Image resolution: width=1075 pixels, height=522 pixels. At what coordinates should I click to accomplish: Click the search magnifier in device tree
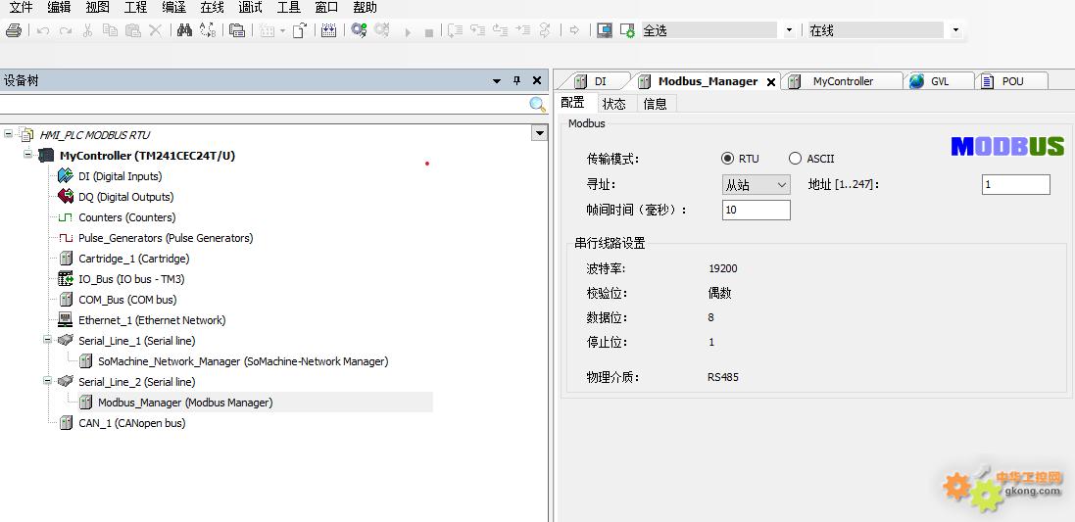(537, 104)
